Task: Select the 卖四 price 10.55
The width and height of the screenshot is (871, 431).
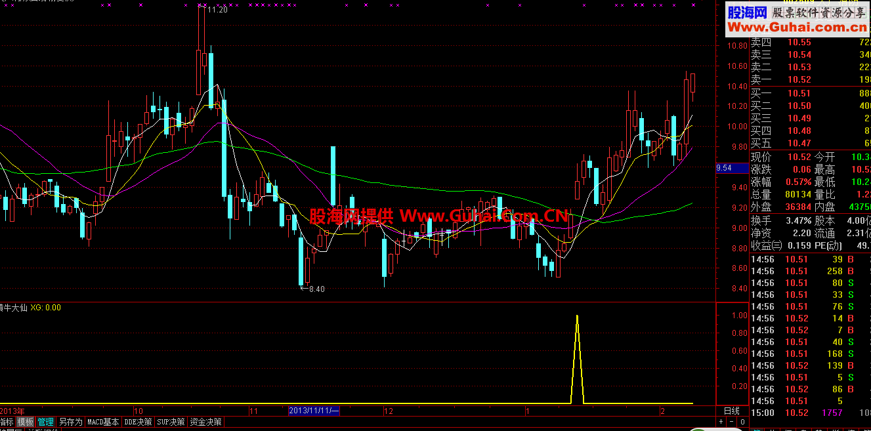Action: [799, 43]
